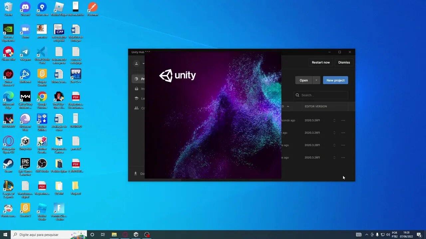Select the GeForce Experience desktop icon
The height and width of the screenshot is (239, 426).
8,33
